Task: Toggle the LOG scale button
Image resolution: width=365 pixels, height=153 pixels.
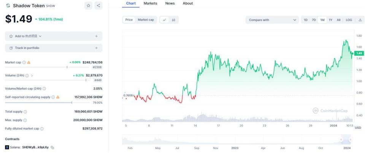Action: [x=349, y=20]
